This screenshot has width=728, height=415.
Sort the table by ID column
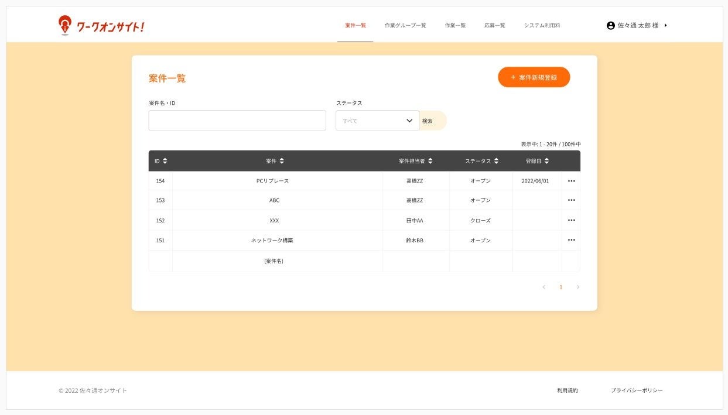click(165, 161)
